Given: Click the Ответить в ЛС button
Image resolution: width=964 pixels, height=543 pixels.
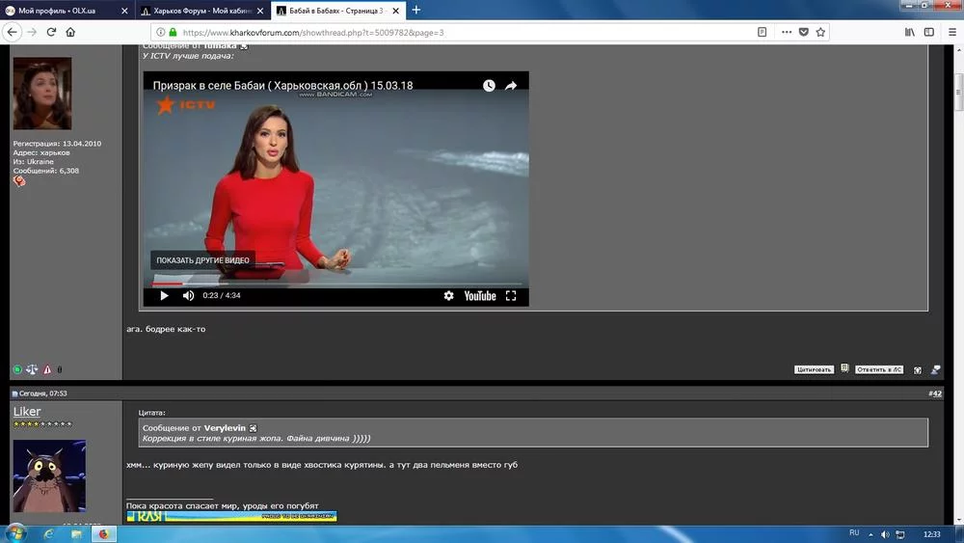Looking at the screenshot, I should 879,369.
